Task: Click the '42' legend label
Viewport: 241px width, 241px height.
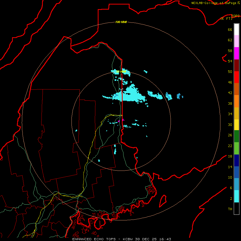Action: [230, 93]
